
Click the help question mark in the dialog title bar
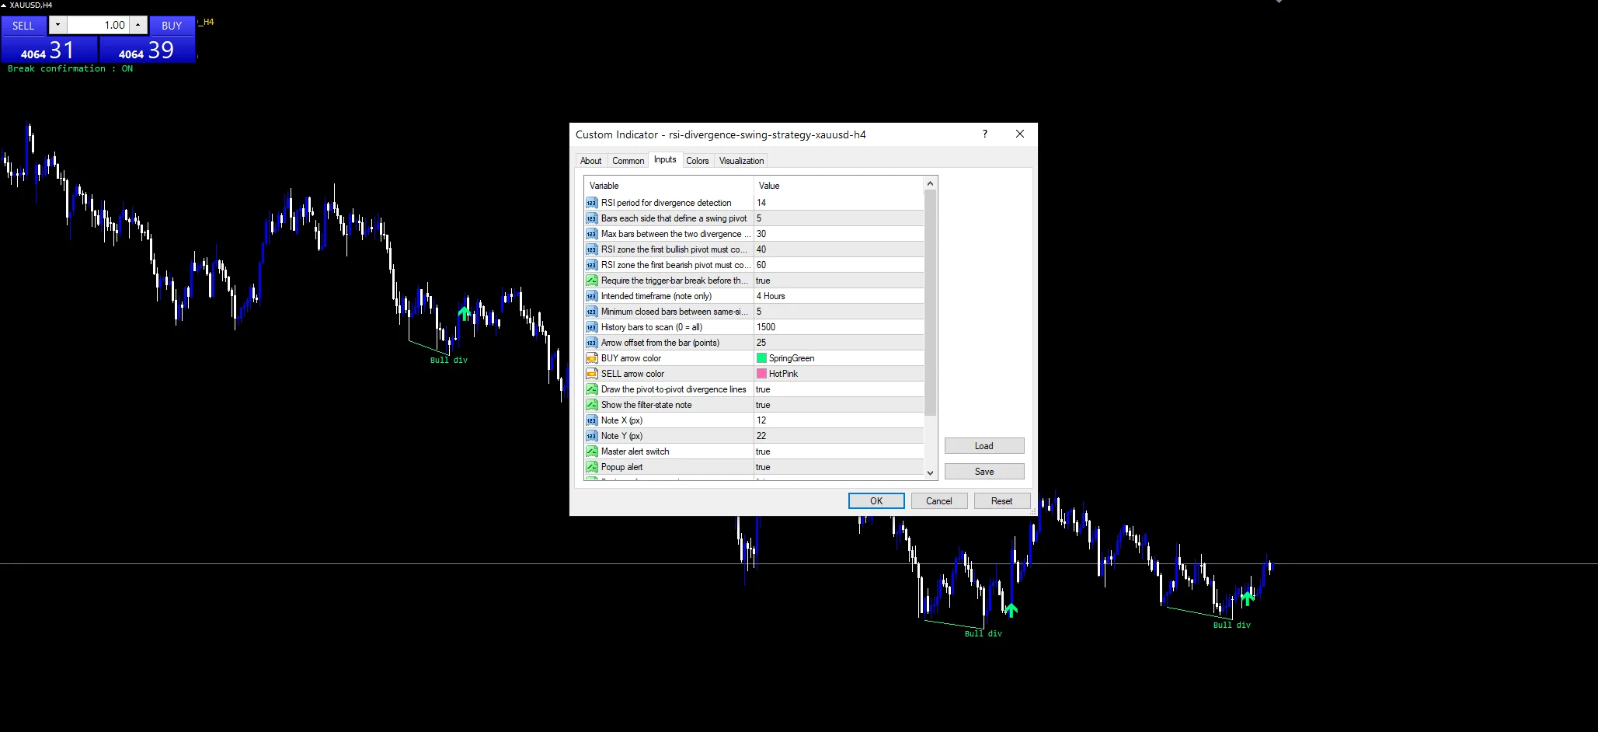pyautogui.click(x=985, y=134)
